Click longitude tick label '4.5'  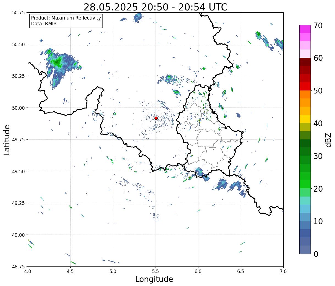point(70,271)
